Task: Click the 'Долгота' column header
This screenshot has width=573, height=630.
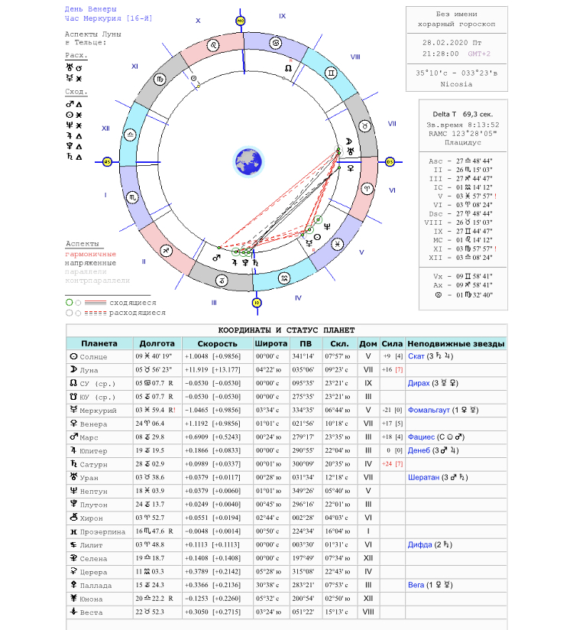Action: pyautogui.click(x=157, y=343)
